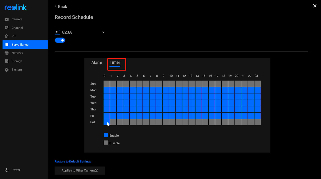321x179 pixels.
Task: Click the Sun row label
Action: 93,84
